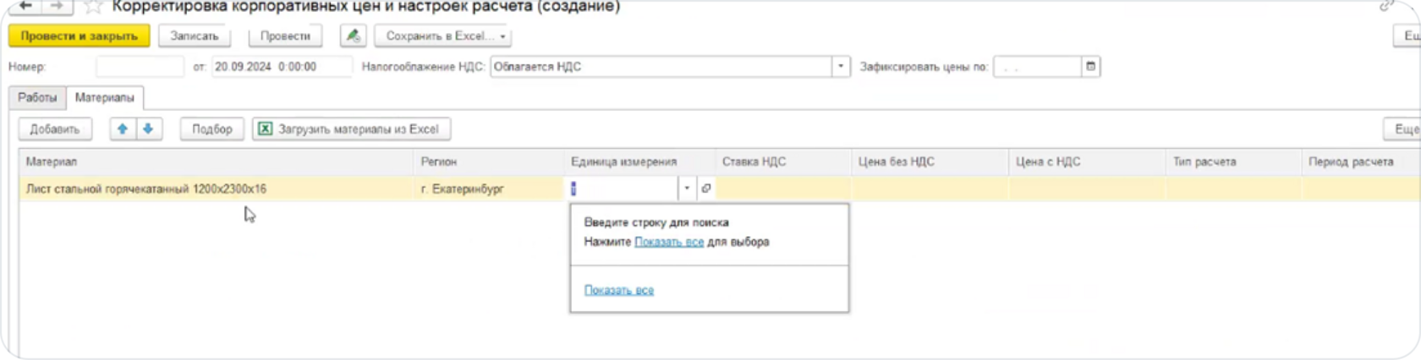Open Сохранить в Excel dropdown

pyautogui.click(x=443, y=36)
